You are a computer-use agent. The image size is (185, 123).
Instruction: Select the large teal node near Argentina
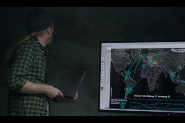pos(130,90)
